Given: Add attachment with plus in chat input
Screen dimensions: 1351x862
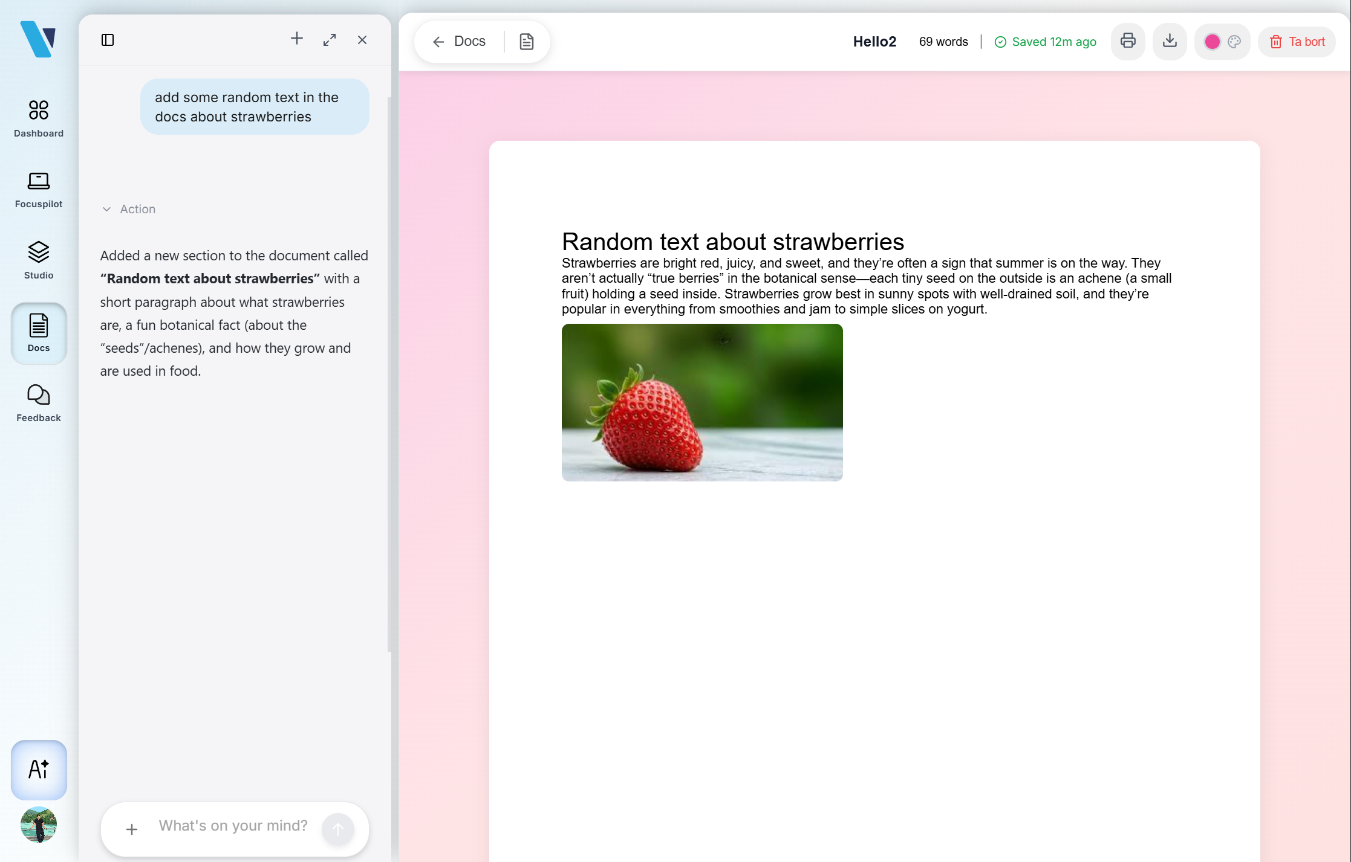Looking at the screenshot, I should tap(132, 829).
